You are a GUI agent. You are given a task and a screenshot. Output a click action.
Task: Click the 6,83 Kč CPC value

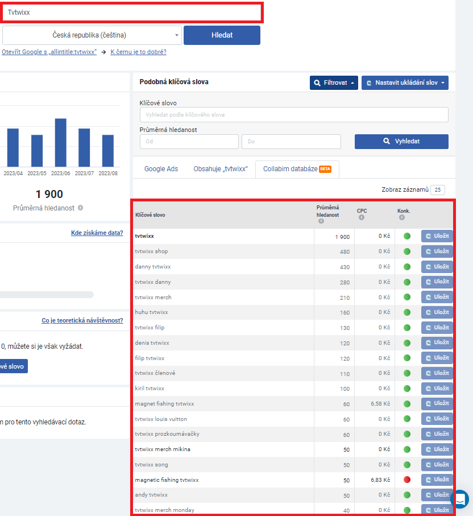380,480
